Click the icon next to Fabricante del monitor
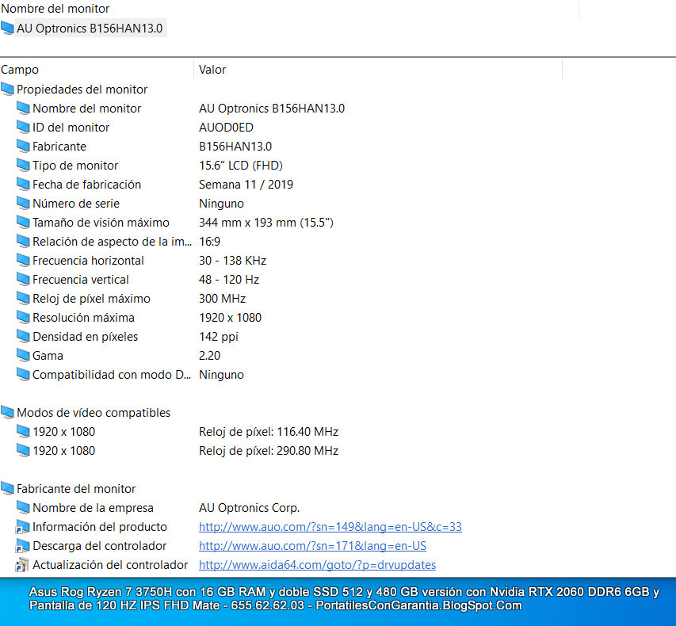676x626 pixels. (x=7, y=488)
